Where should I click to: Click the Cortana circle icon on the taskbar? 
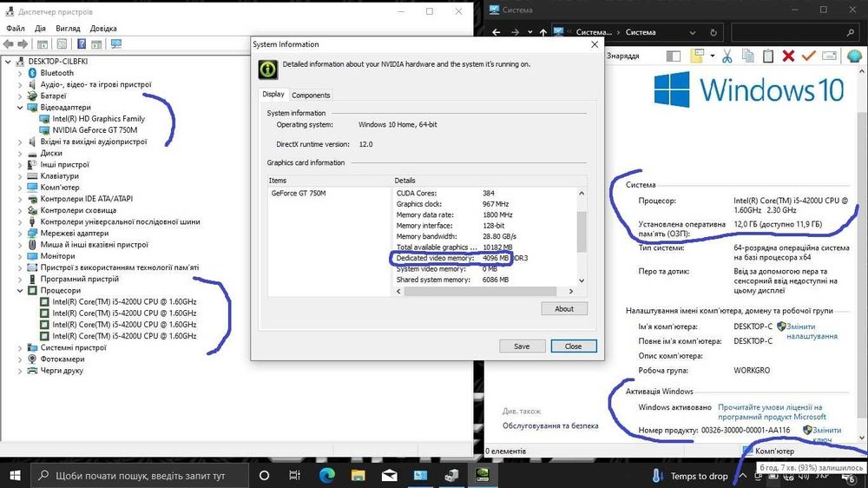[264, 475]
